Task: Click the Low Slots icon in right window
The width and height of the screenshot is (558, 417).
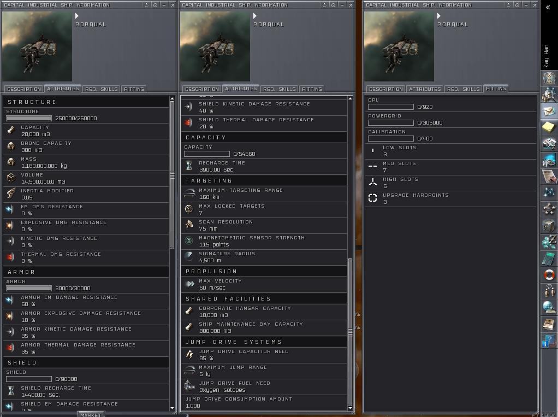Action: [372, 151]
